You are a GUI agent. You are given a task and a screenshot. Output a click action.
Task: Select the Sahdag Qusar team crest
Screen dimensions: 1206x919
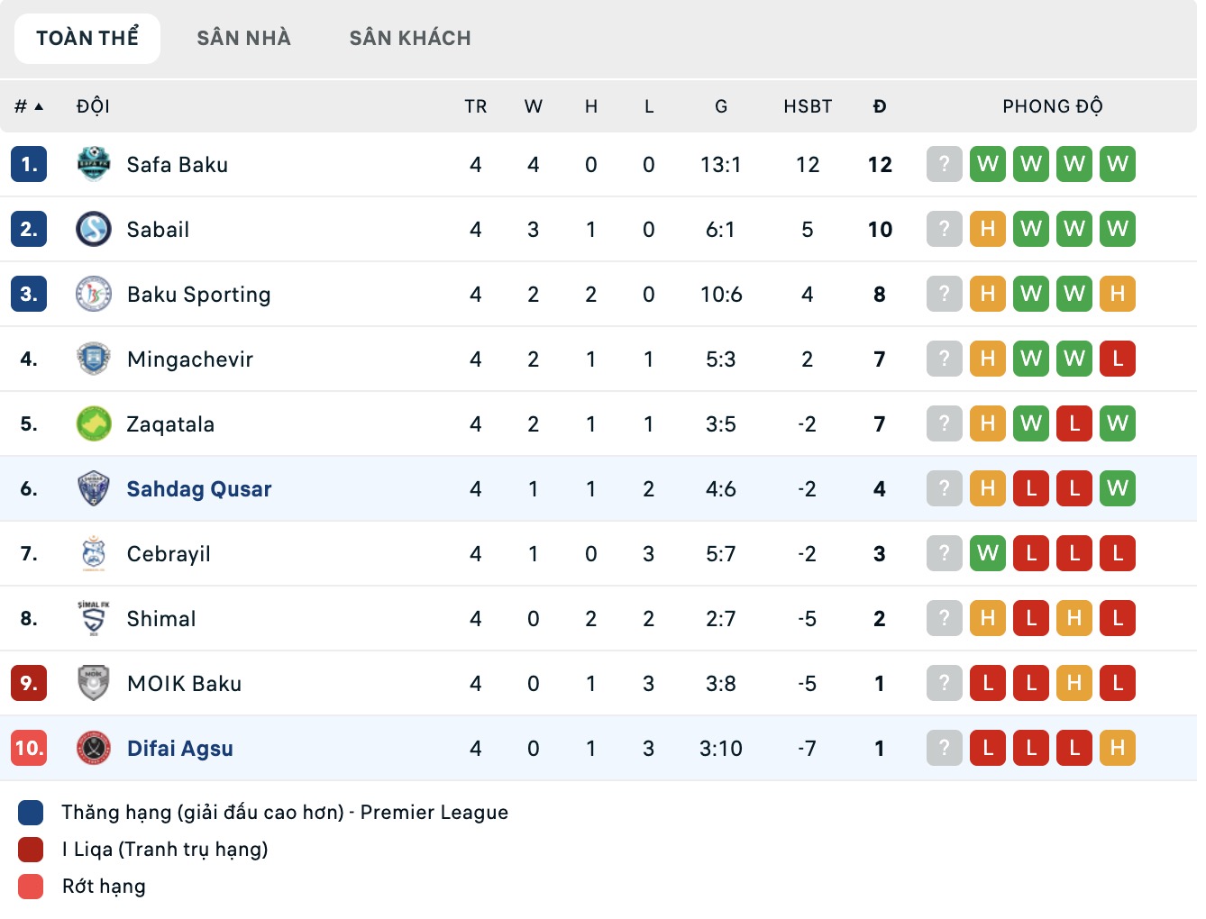(93, 488)
